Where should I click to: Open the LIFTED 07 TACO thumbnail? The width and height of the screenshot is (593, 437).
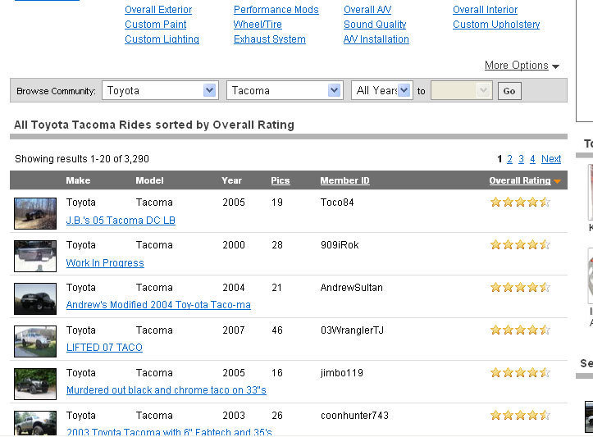[x=35, y=342]
